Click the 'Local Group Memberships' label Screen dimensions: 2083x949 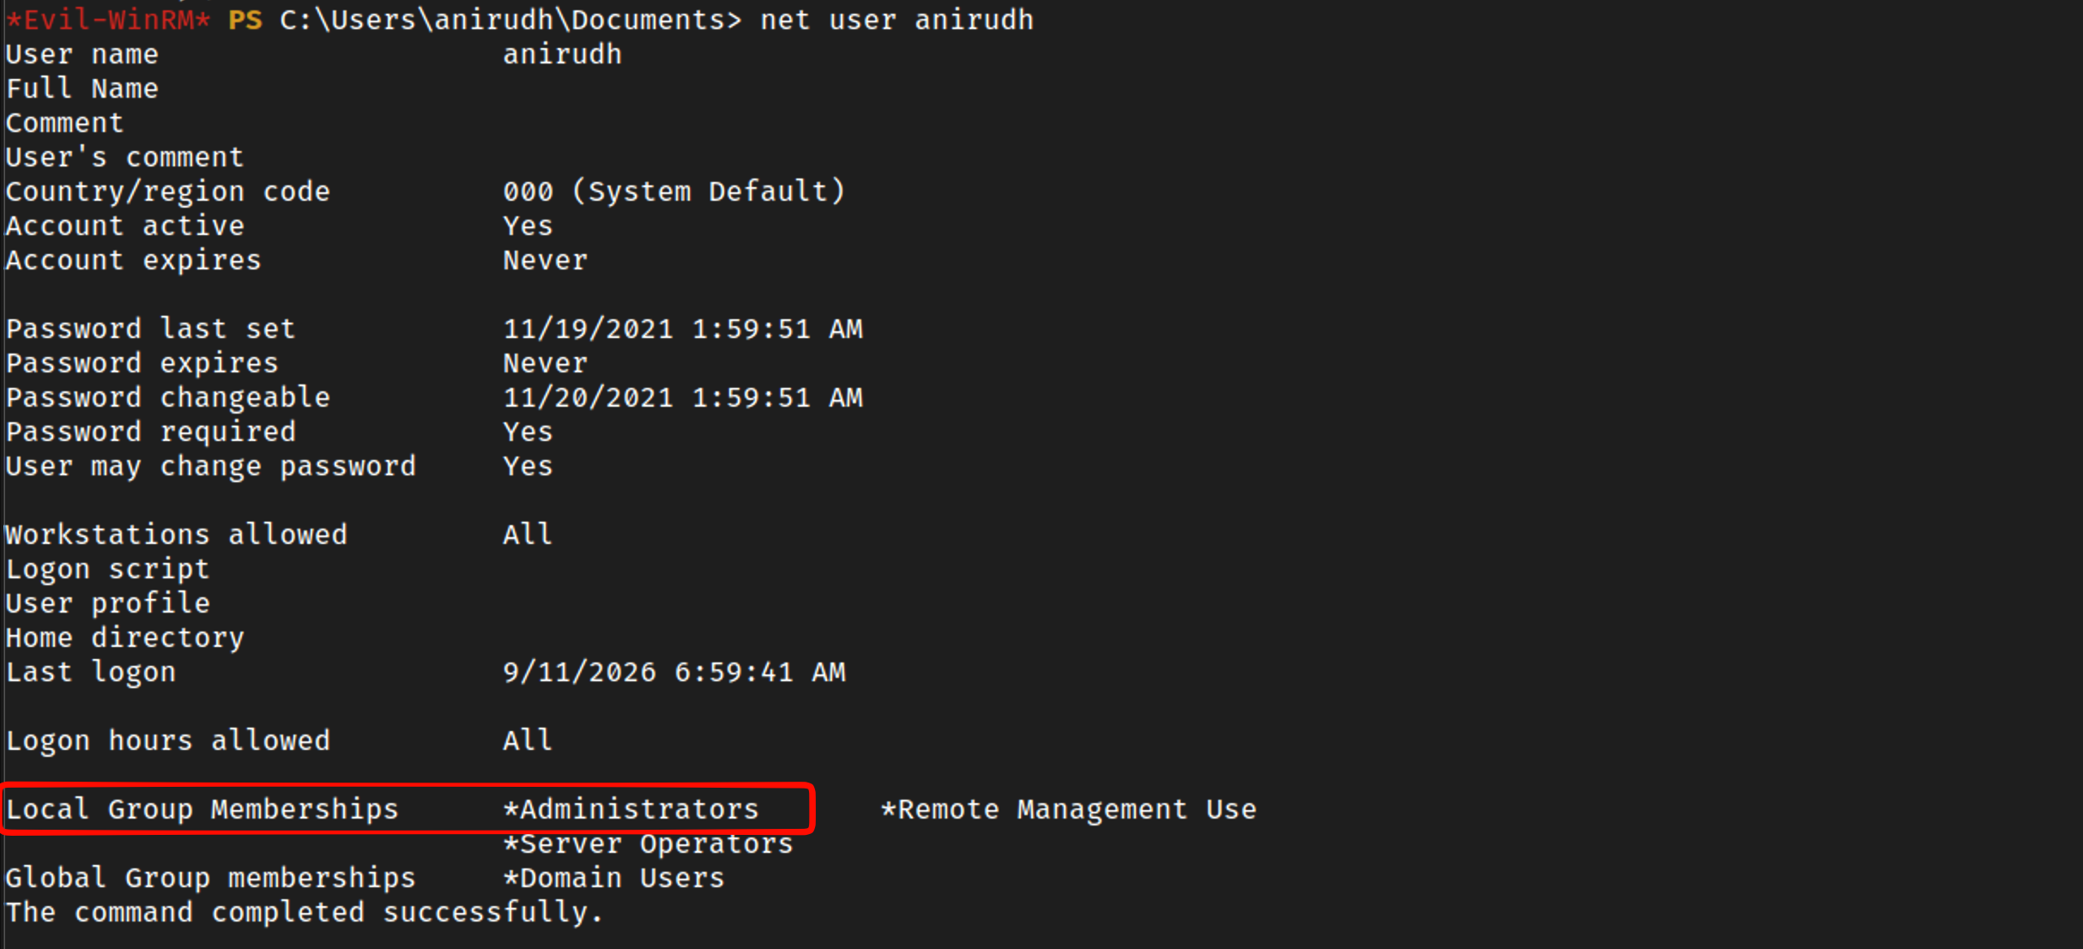pyautogui.click(x=202, y=809)
